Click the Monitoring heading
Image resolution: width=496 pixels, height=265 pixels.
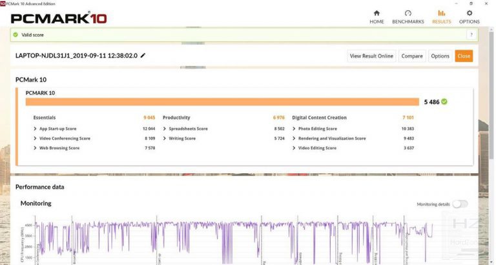point(36,203)
